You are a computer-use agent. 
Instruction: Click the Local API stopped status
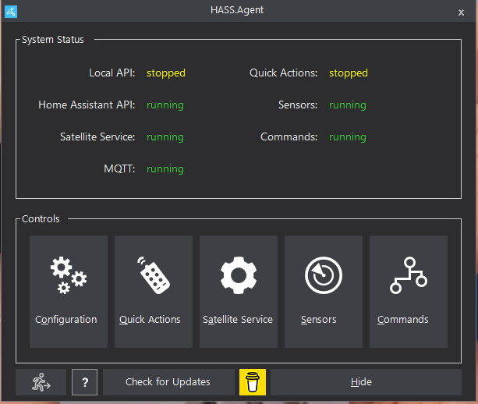166,73
